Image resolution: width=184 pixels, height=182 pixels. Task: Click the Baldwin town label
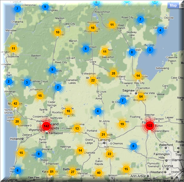[x=36, y=55]
